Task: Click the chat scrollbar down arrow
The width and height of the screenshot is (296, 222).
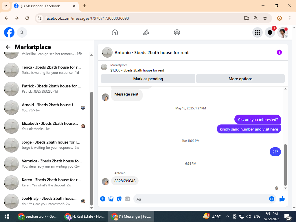Action: [285, 188]
